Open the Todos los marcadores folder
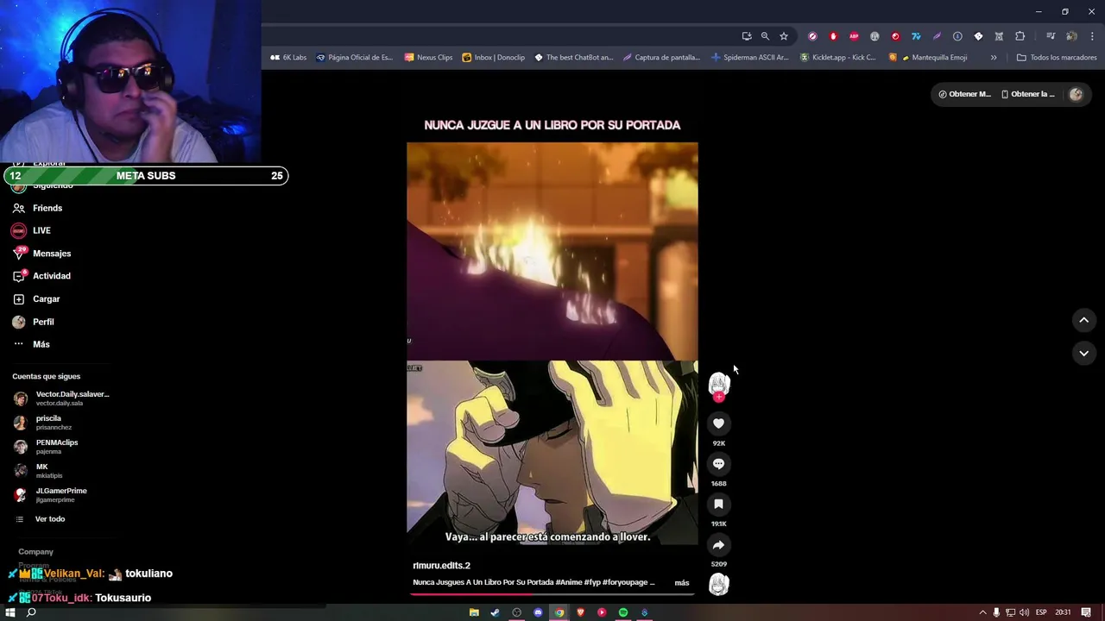1105x621 pixels. pyautogui.click(x=1057, y=58)
